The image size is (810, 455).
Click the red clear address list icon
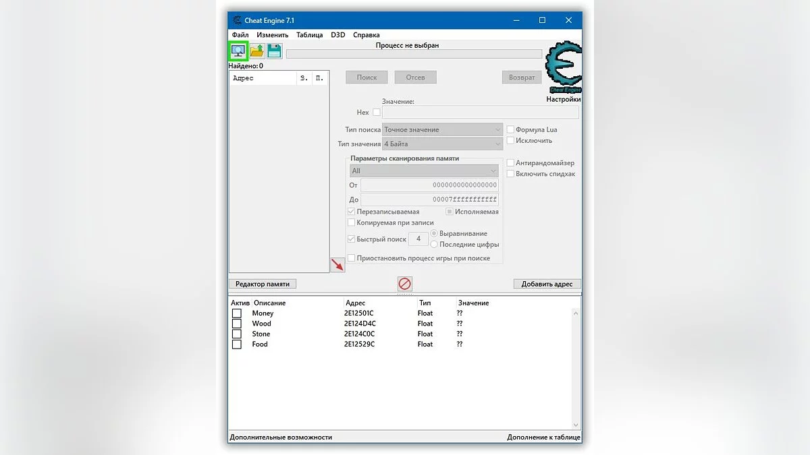(405, 284)
